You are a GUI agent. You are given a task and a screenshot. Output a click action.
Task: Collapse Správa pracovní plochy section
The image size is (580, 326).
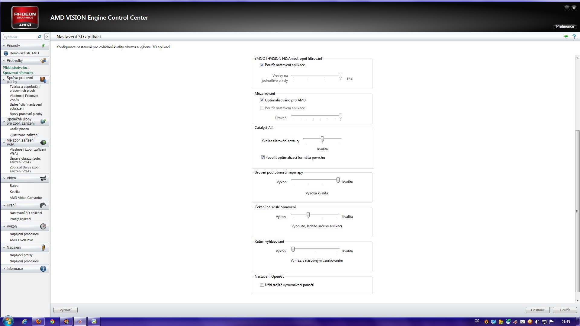4,80
